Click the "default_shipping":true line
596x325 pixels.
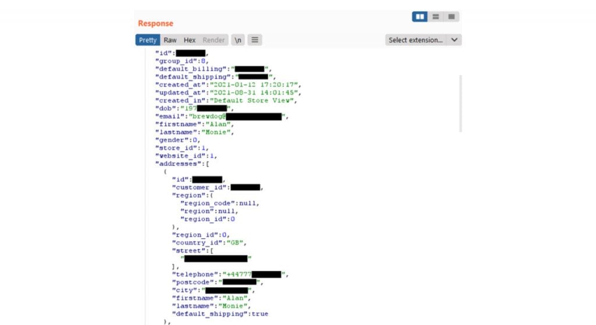pos(220,314)
